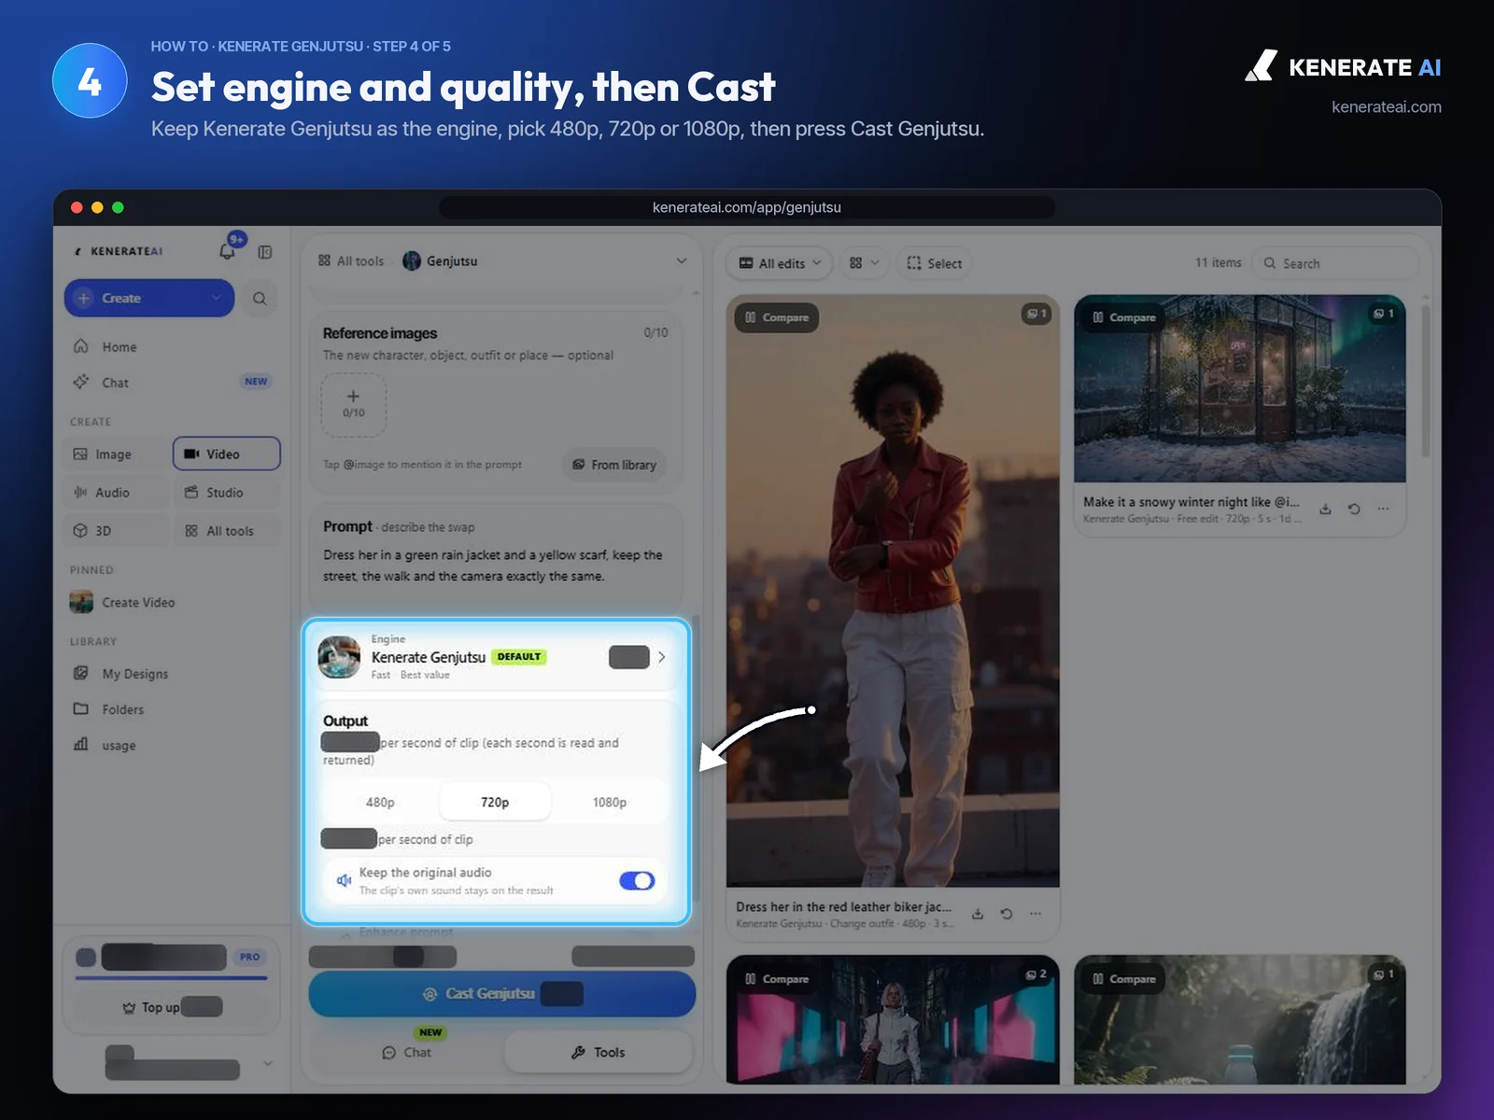Toggle Keep the original audio switch

(x=637, y=880)
